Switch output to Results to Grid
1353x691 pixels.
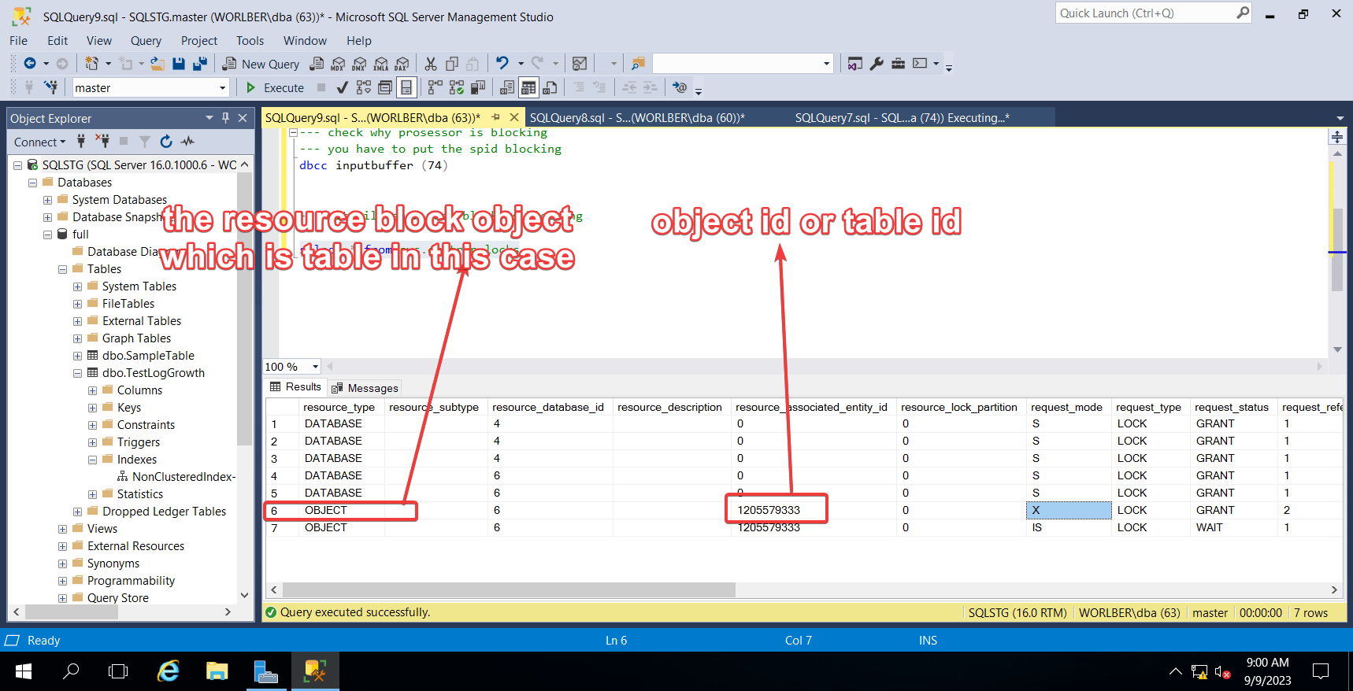pyautogui.click(x=528, y=87)
